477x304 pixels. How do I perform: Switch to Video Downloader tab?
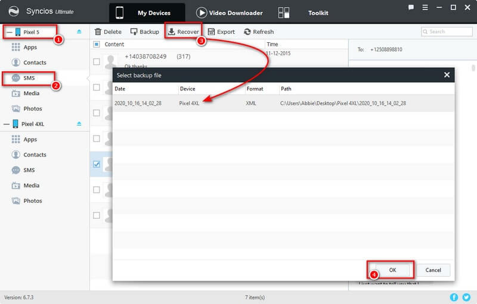pos(230,12)
